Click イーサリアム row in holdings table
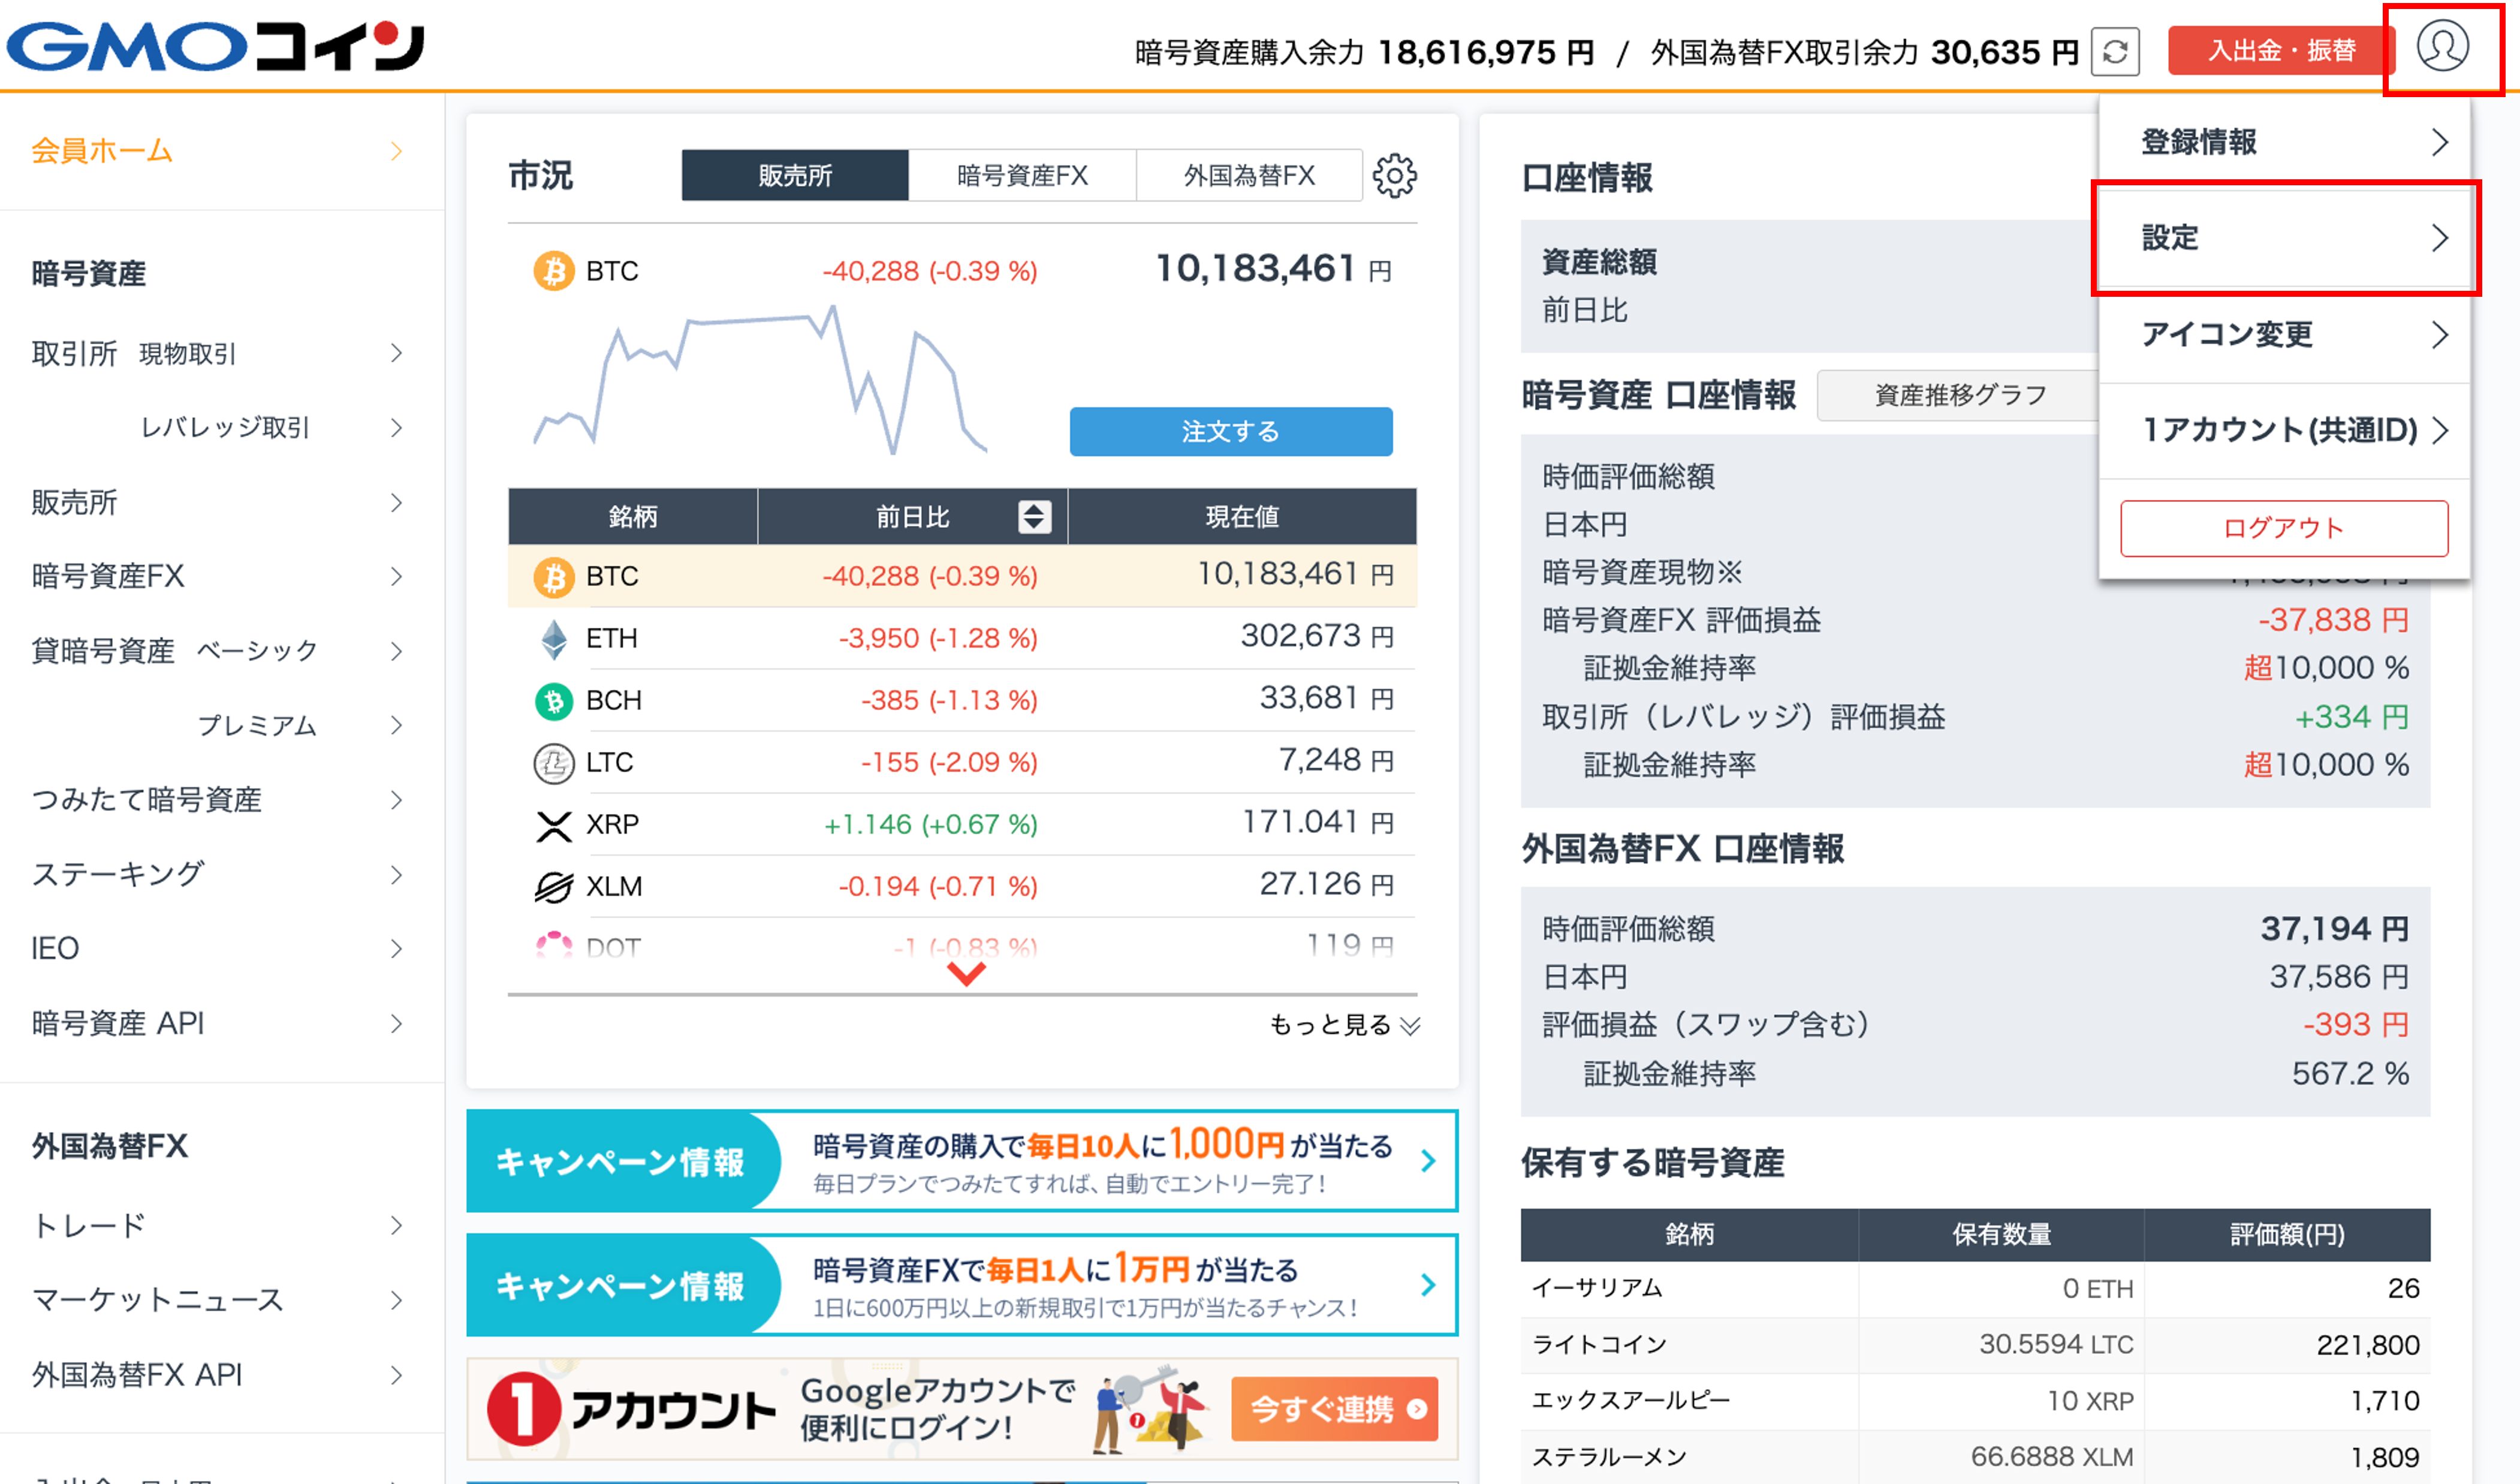Viewport: 2520px width, 1484px height. (x=1975, y=1289)
